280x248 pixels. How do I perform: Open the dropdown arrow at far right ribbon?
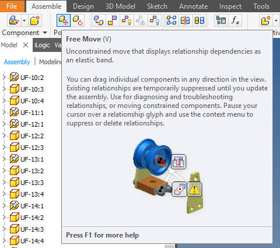click(x=276, y=20)
